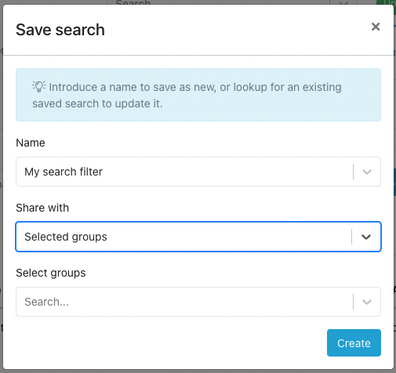Click the Select groups label
Image resolution: width=396 pixels, height=373 pixels.
(x=51, y=273)
